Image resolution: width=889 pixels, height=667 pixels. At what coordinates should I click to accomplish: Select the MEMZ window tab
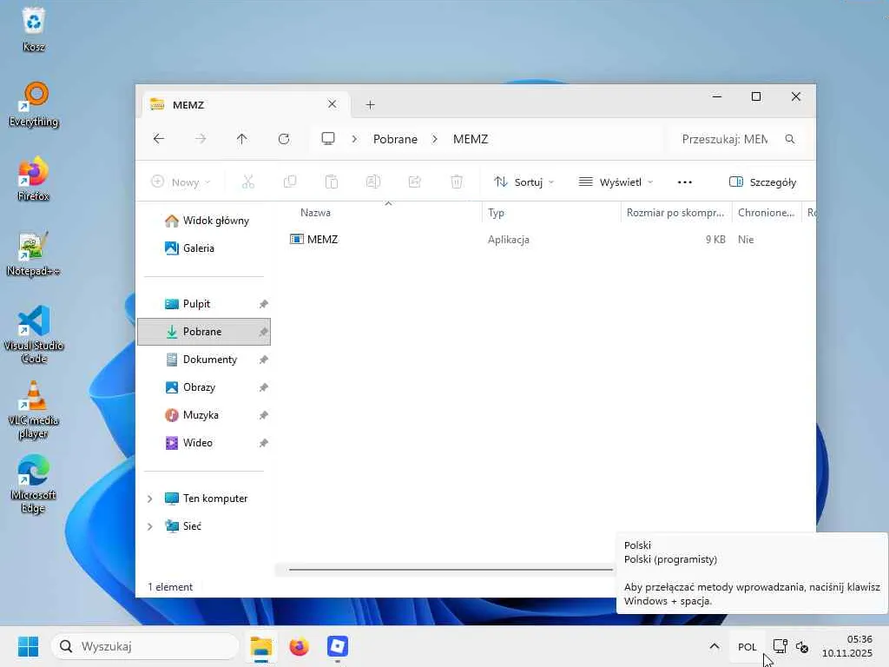(x=244, y=104)
